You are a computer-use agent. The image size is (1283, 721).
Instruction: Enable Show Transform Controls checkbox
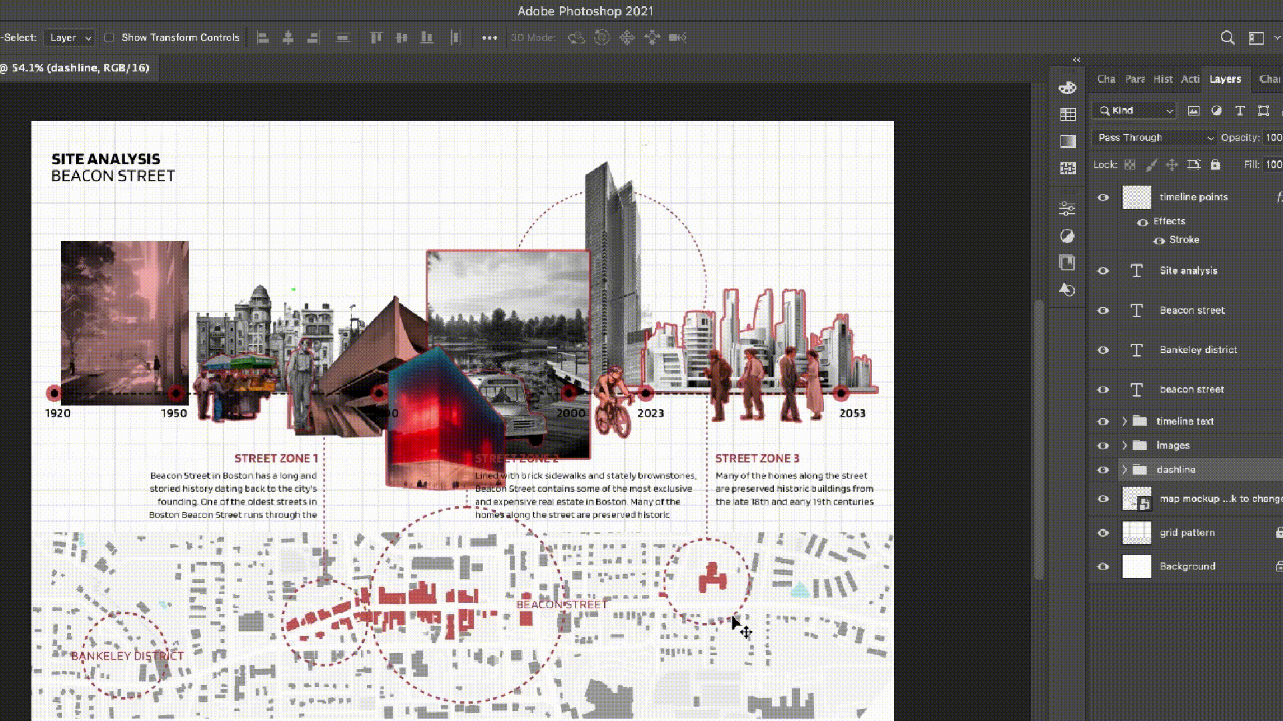[109, 38]
